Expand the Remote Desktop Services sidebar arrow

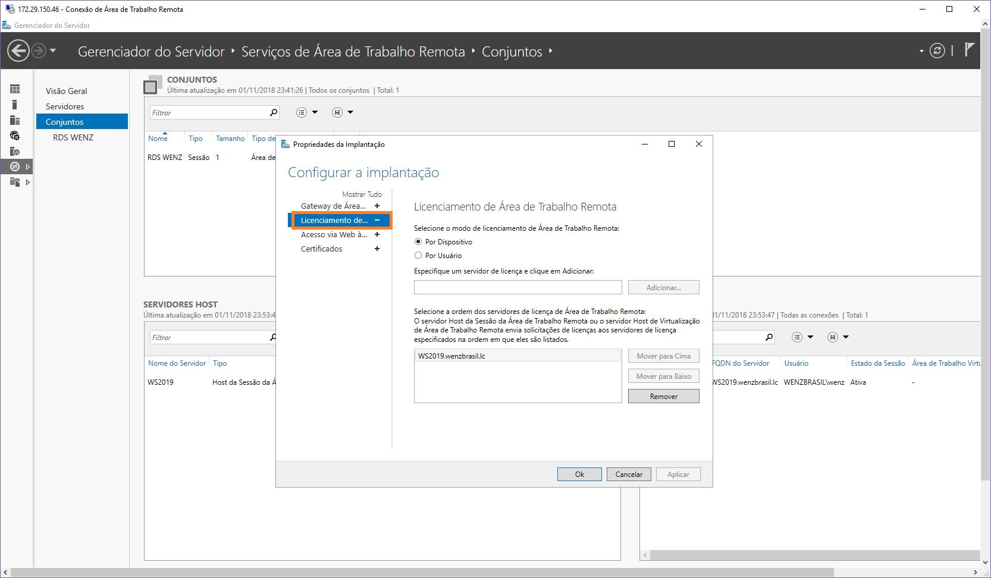click(27, 167)
